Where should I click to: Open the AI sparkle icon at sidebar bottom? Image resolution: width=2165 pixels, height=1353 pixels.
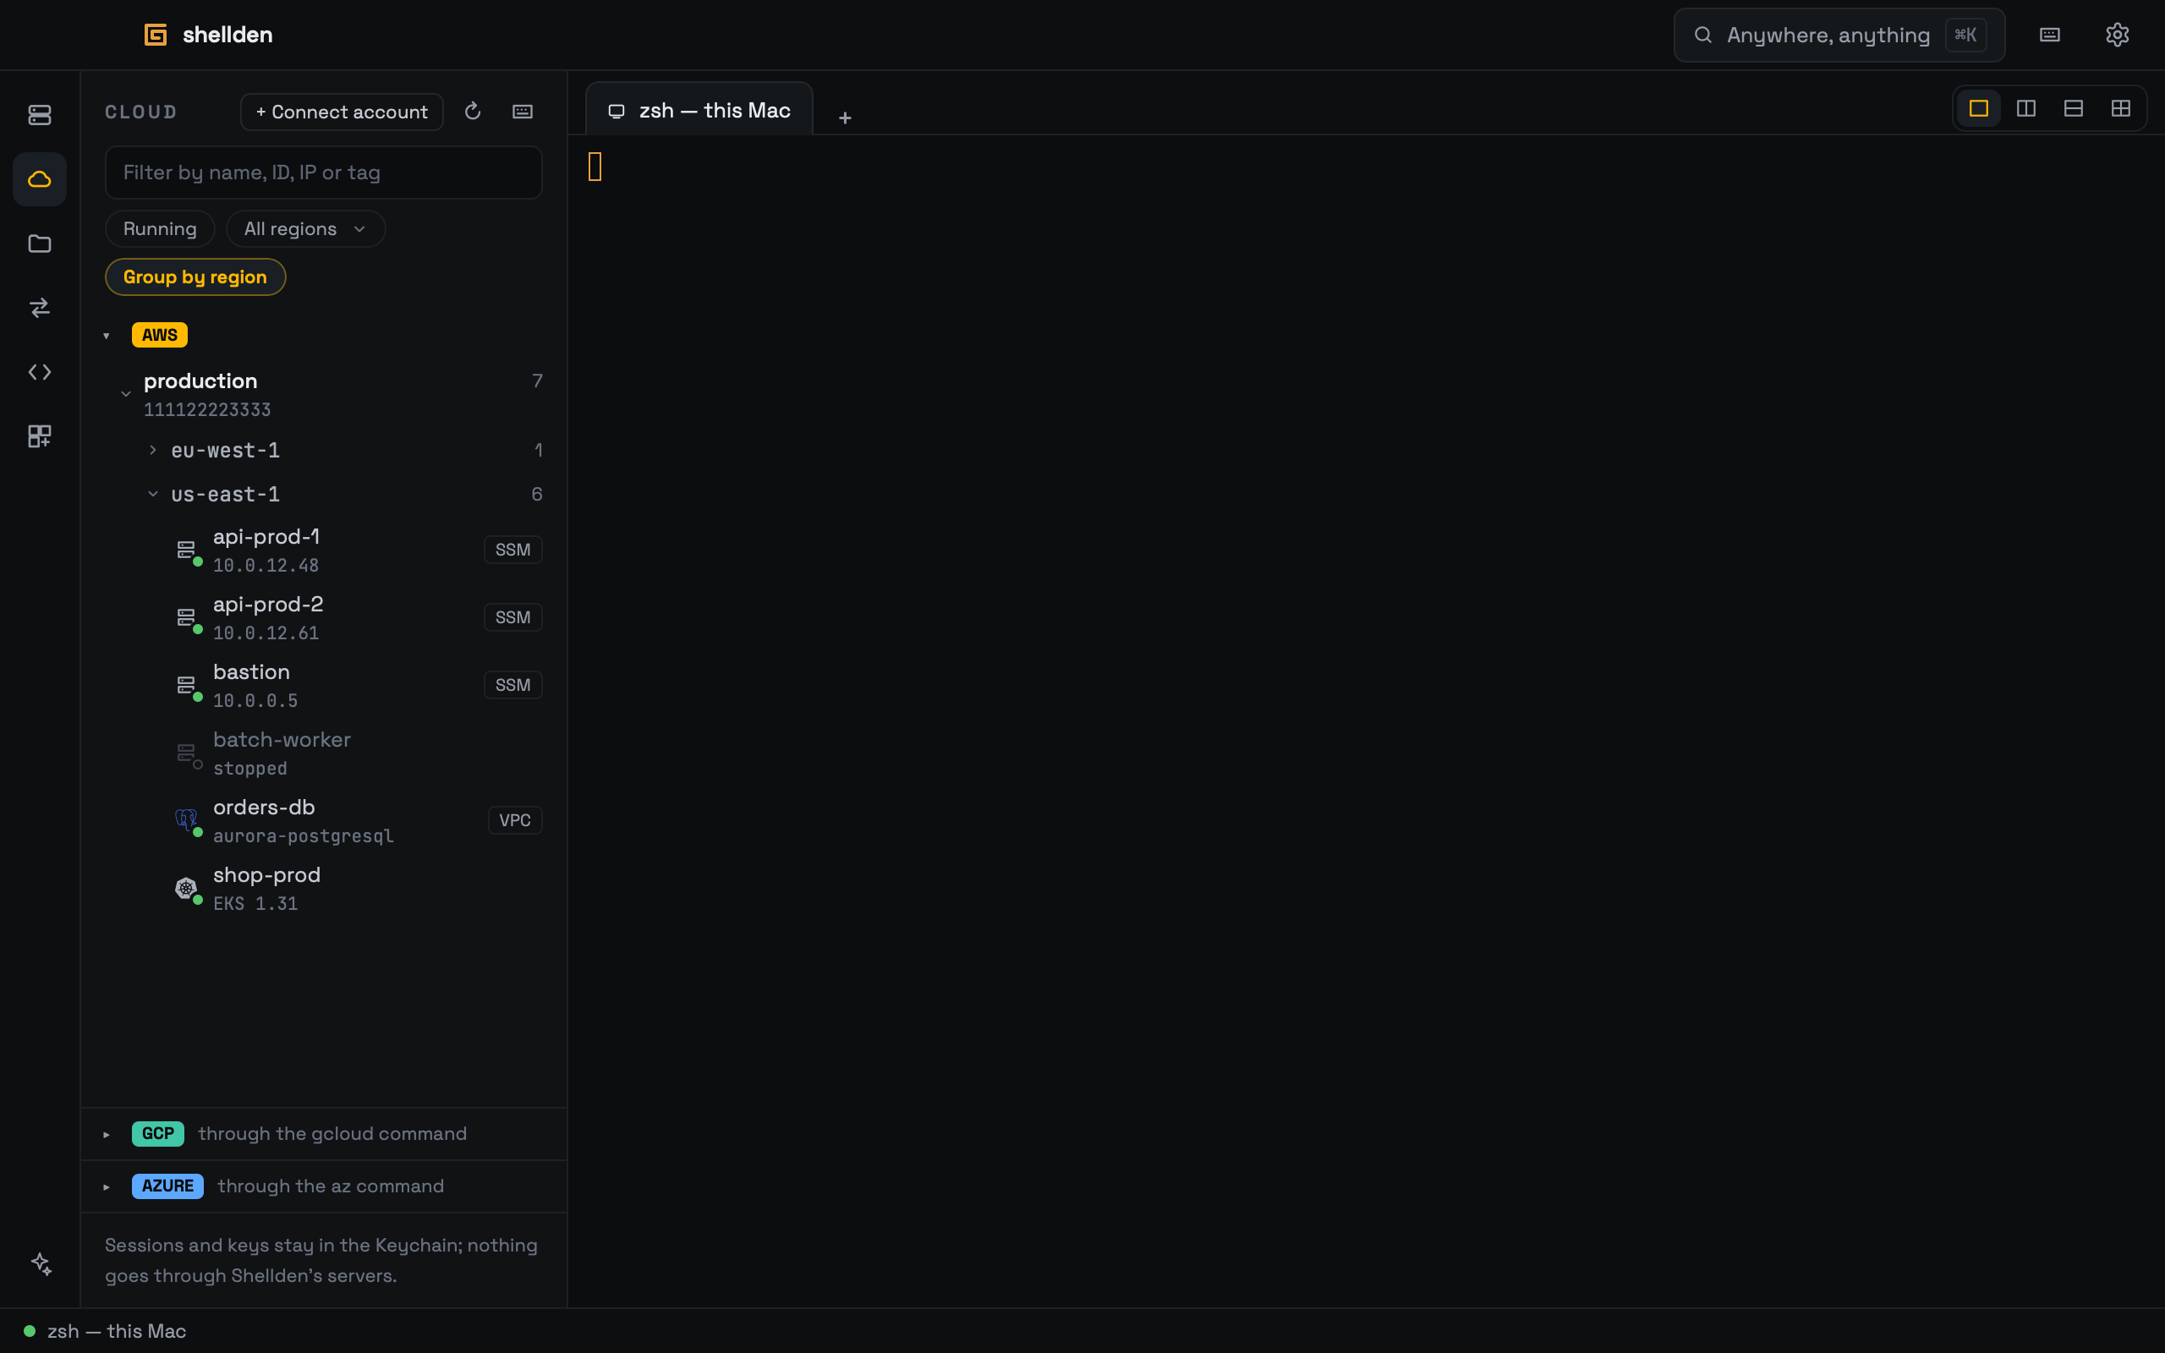click(41, 1263)
